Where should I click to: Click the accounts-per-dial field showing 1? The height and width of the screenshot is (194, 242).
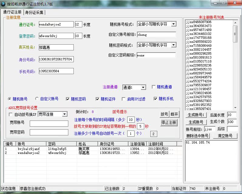[131, 134]
